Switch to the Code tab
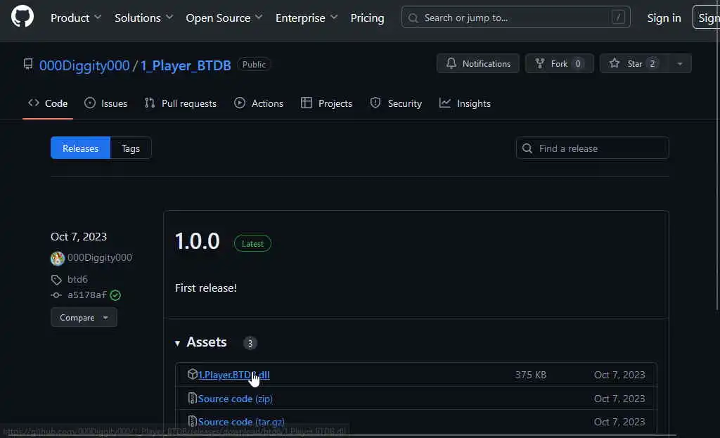 [48, 103]
